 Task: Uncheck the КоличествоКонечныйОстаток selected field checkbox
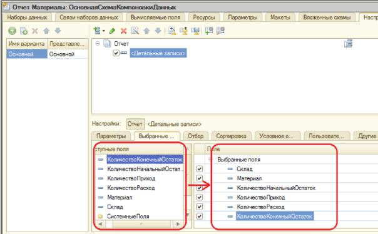point(200,216)
